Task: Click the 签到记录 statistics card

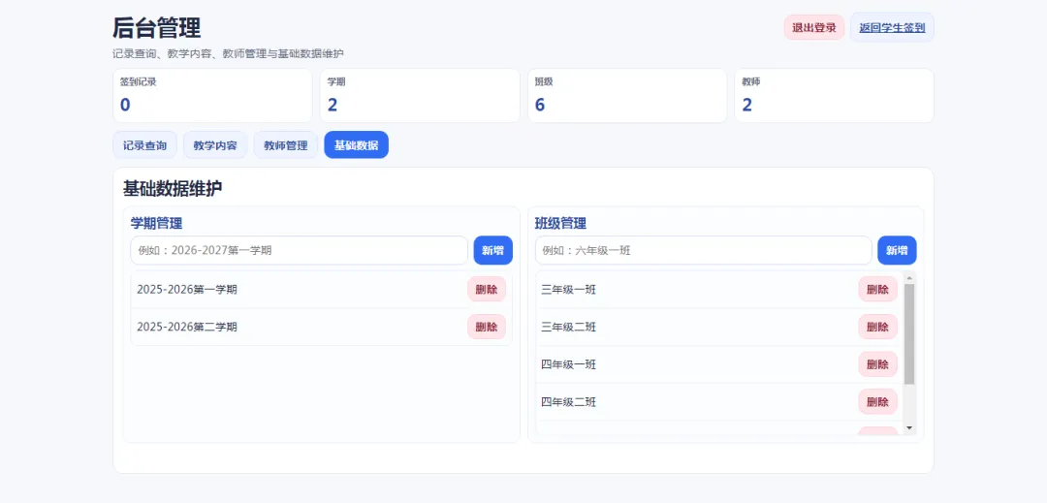Action: 212,95
